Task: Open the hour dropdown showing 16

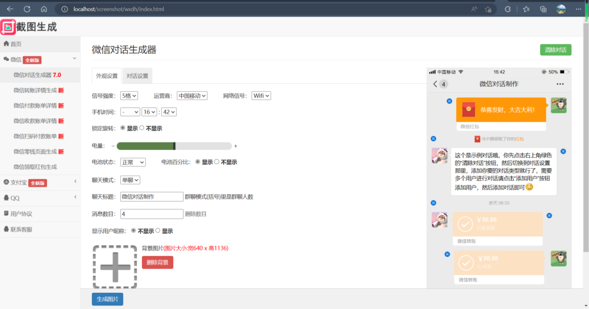Action: pos(149,112)
